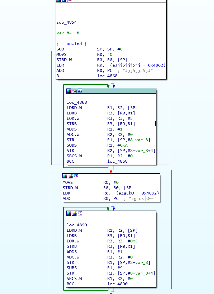214x294 pixels.
Task: Click the ADD R0, PC line with the "zg`ek|O~~" comment
Action: pos(110,198)
